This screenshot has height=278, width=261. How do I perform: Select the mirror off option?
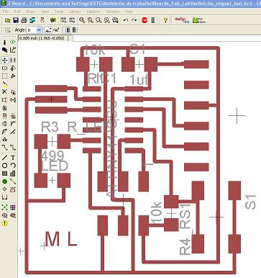click(x=68, y=30)
